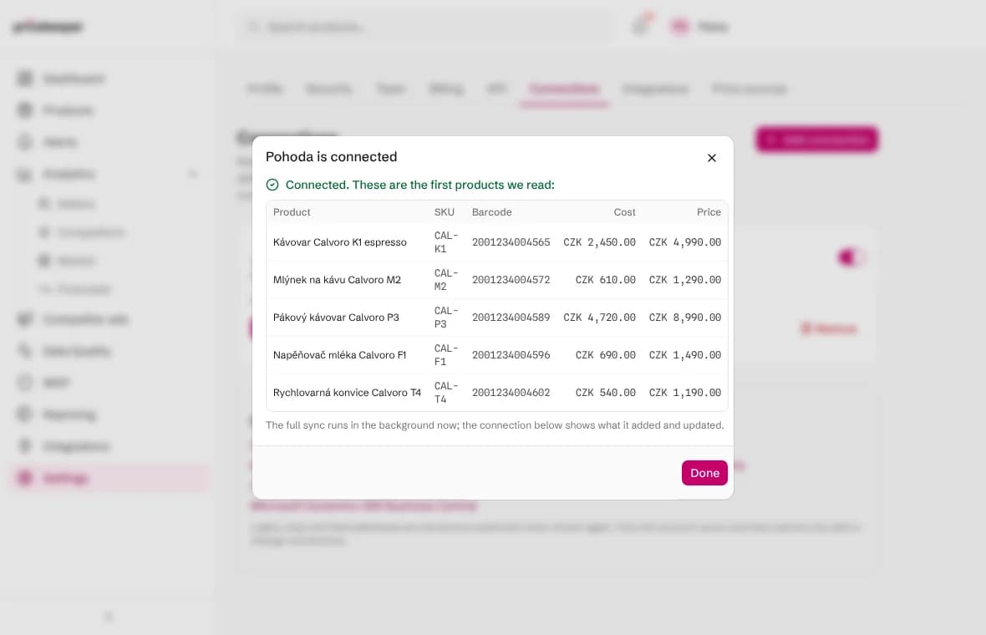The image size is (986, 635).
Task: Click the green connected checkmark icon
Action: (272, 185)
